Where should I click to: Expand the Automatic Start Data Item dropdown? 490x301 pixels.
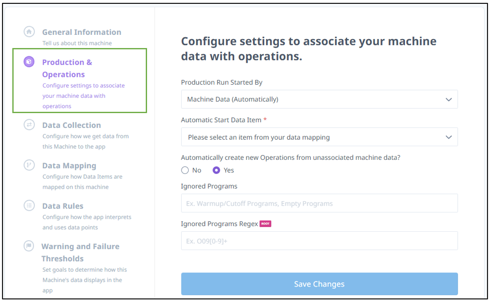pyautogui.click(x=320, y=137)
